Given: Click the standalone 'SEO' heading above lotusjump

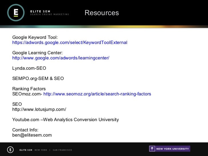Looking at the screenshot, I should [x=17, y=104].
